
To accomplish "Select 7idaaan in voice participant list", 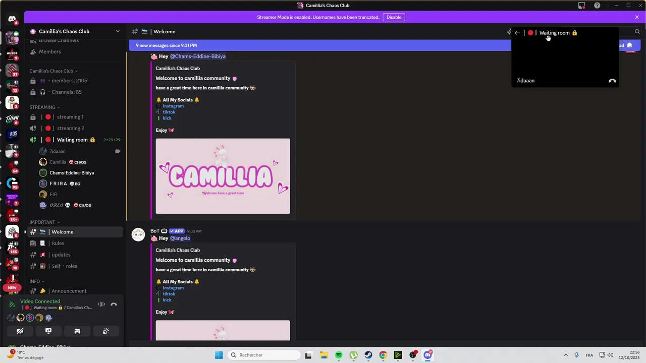I will tap(80, 151).
